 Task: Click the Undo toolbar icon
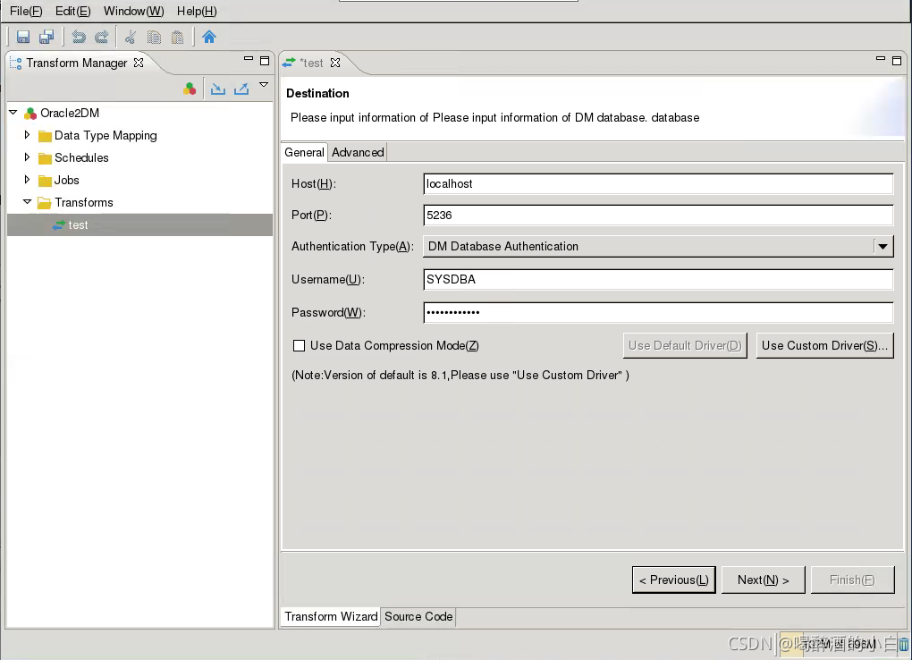click(79, 38)
